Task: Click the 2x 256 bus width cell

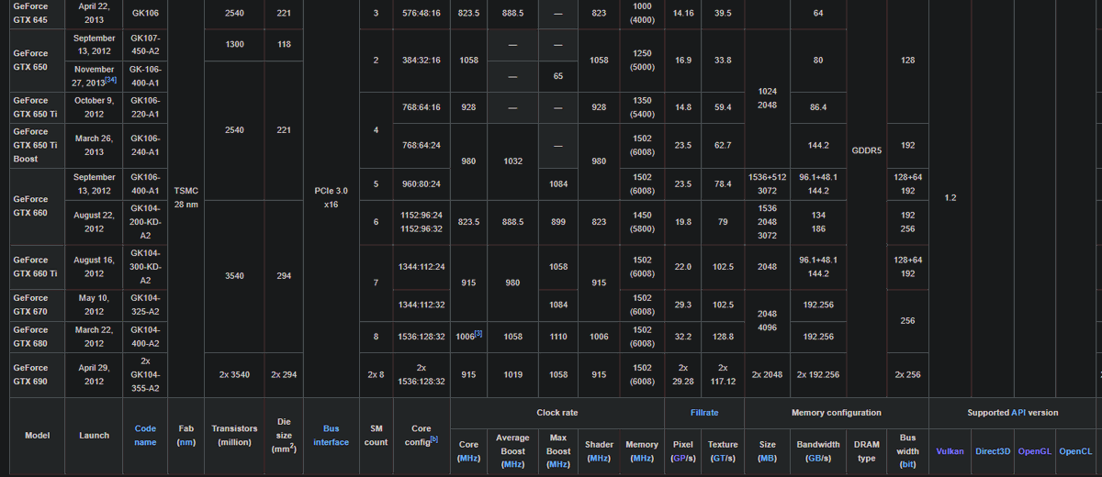Action: 908,375
